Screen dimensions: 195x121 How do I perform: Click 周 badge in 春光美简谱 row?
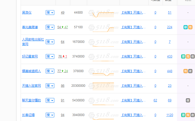190,27
